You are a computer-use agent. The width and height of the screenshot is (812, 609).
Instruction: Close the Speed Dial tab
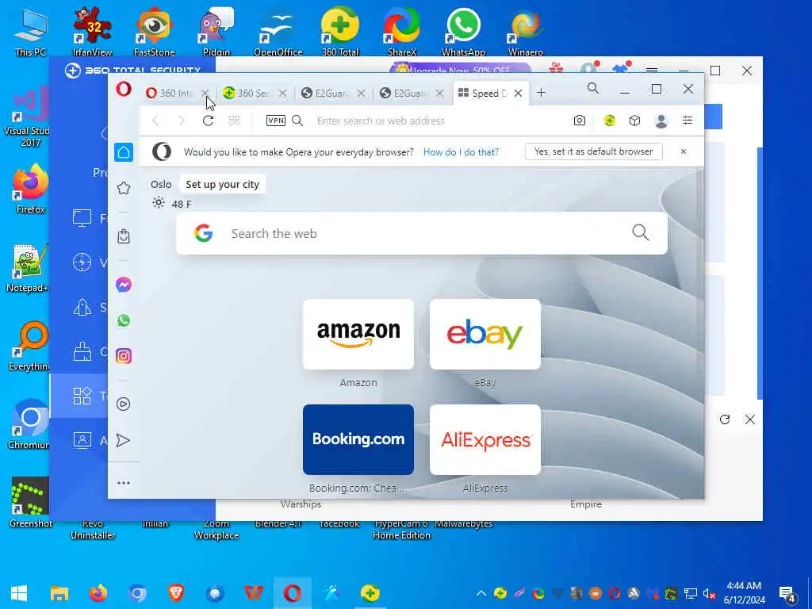(518, 94)
